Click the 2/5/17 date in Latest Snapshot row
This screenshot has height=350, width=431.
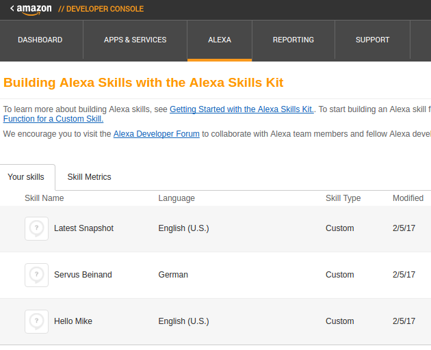404,228
